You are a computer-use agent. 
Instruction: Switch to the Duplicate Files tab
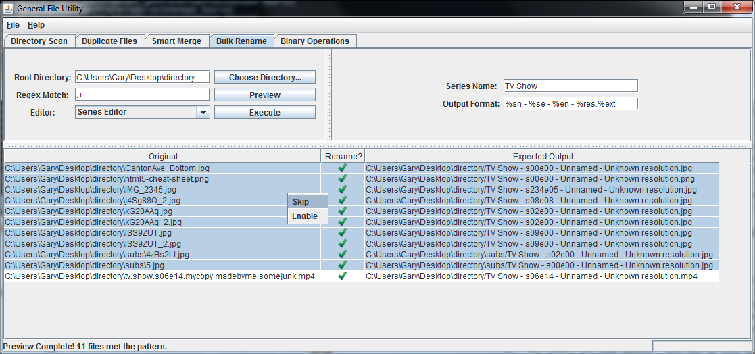point(109,41)
